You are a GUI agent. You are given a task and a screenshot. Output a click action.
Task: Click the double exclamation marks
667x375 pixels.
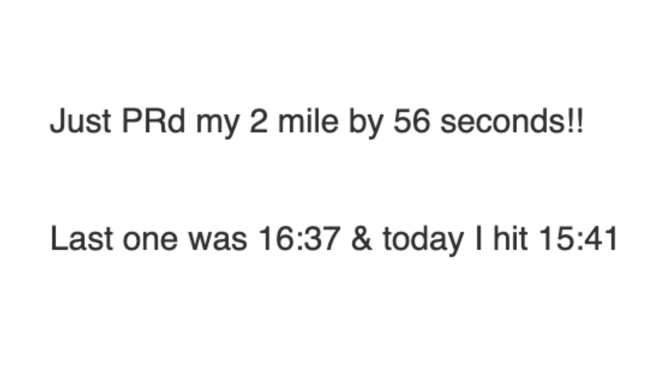point(575,121)
